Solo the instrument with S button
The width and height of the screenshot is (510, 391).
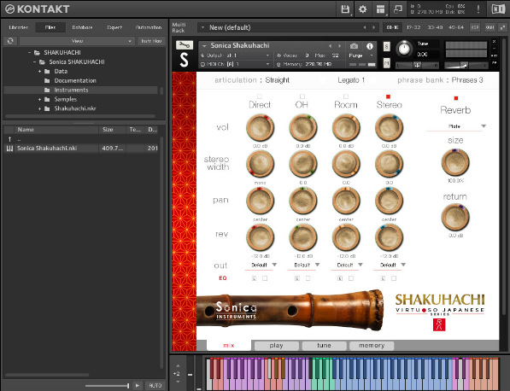386,46
